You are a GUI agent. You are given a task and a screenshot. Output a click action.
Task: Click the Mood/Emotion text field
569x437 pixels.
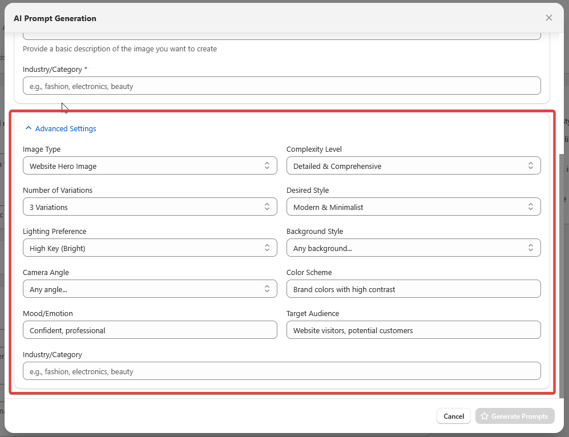(x=150, y=330)
